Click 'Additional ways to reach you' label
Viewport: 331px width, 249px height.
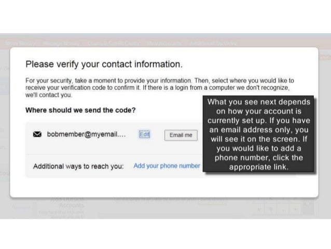click(x=78, y=166)
